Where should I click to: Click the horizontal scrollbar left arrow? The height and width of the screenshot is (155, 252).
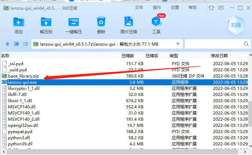(4, 152)
